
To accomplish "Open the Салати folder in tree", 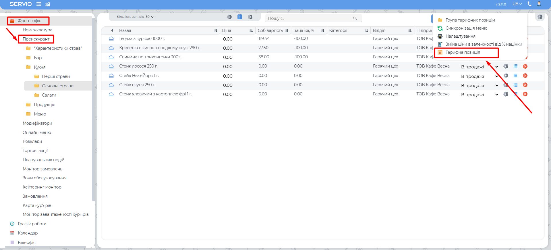I will [x=49, y=95].
